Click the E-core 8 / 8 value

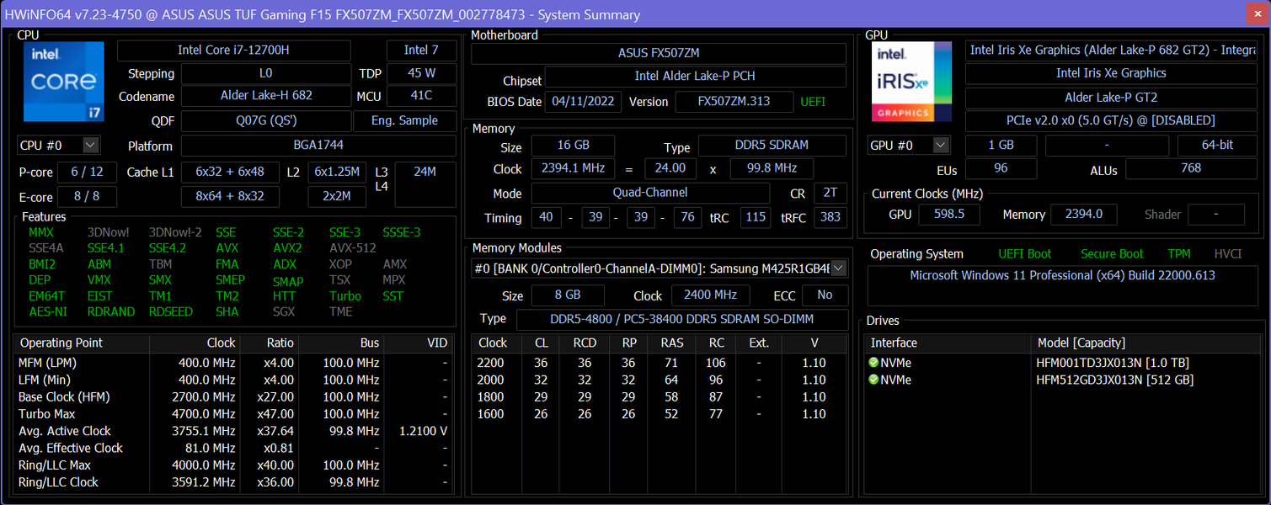88,198
